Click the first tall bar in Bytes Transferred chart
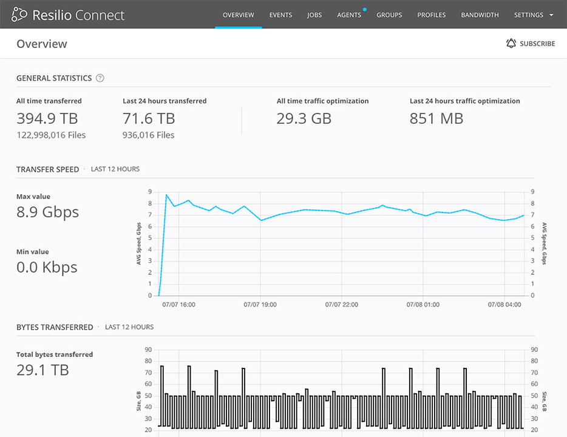The height and width of the screenshot is (437, 567). pos(161,395)
